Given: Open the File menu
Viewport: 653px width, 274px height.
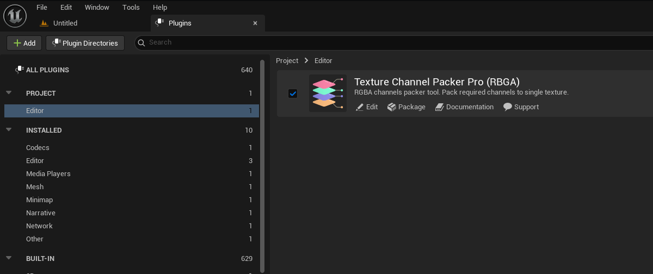Looking at the screenshot, I should tap(42, 7).
